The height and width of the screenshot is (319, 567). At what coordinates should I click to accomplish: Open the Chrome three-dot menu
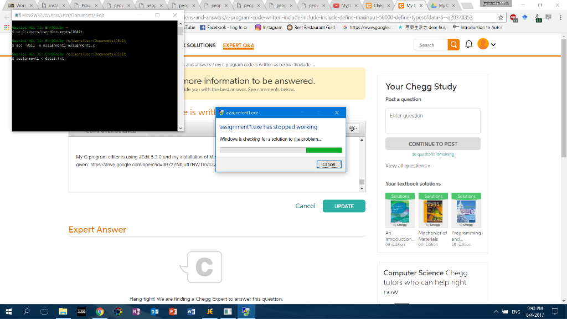[x=561, y=18]
